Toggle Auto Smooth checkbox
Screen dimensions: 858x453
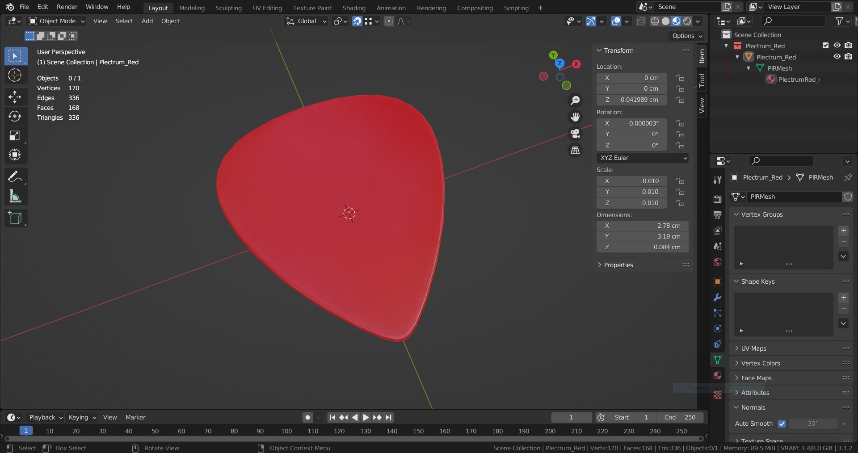(782, 424)
